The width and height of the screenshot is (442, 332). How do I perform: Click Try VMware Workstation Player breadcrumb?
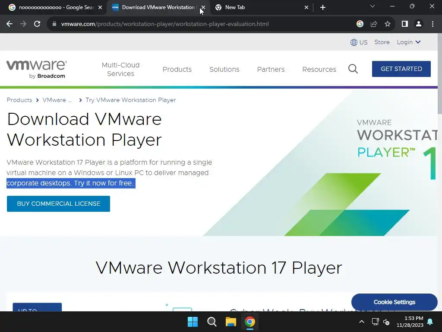(x=130, y=100)
